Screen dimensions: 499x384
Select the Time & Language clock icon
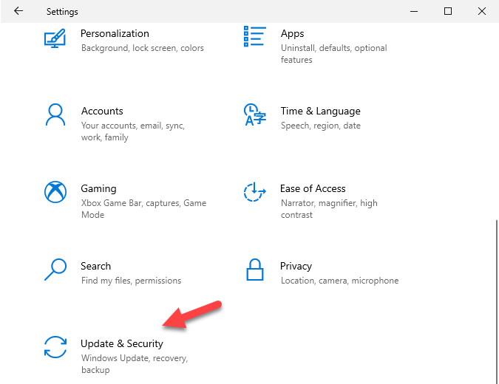coord(254,114)
